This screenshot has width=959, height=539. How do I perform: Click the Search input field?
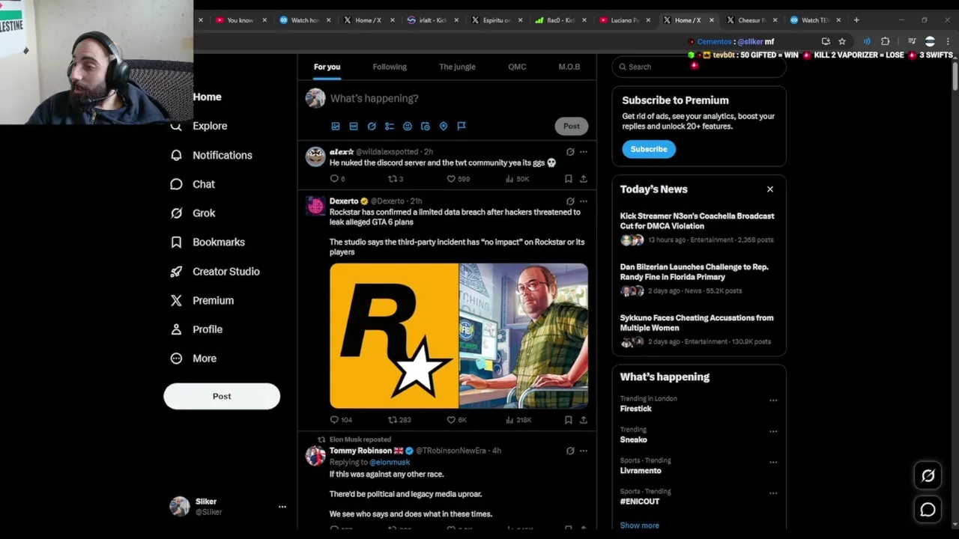[x=699, y=67]
